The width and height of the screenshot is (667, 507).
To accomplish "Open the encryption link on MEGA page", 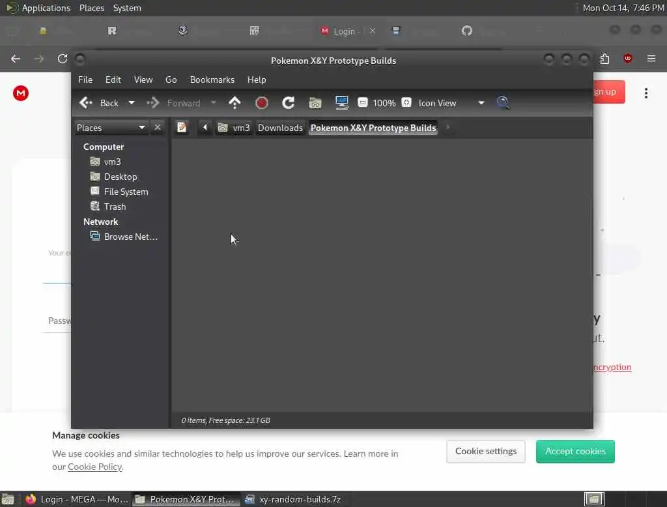I will tap(612, 367).
